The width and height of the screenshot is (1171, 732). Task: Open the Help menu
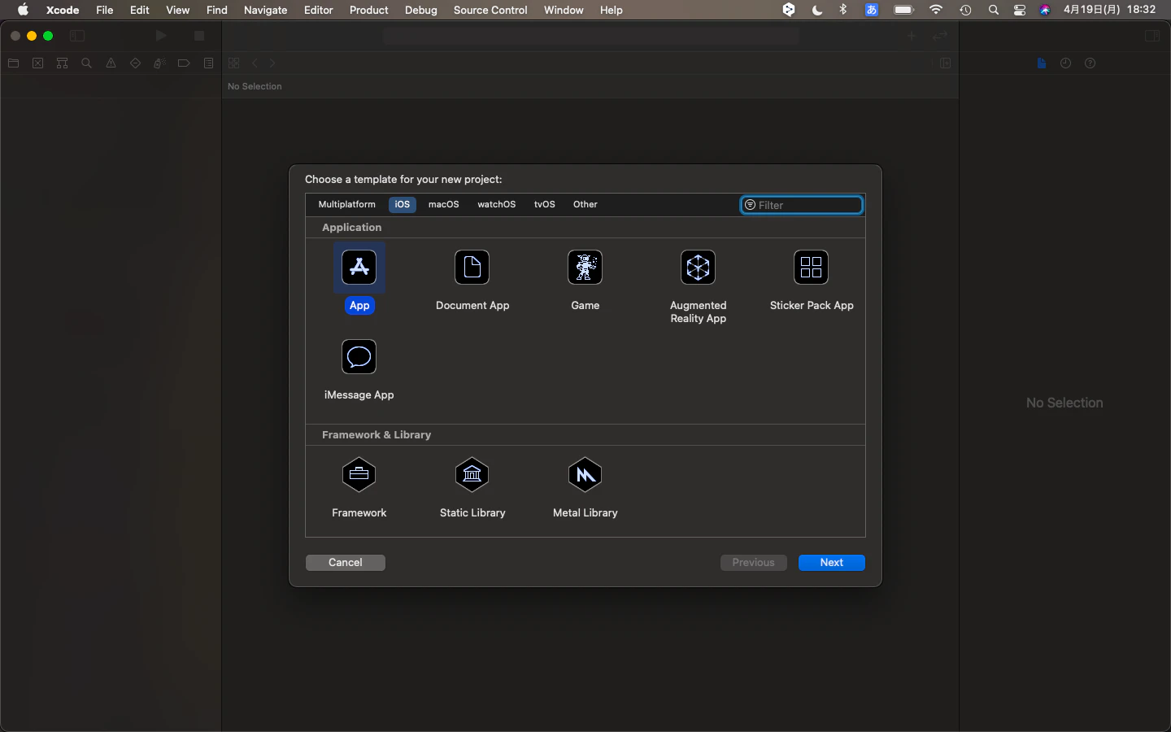612,10
